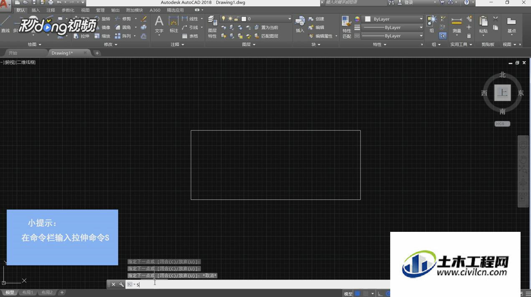Expand the Properties (特性) panel
531x297 pixels.
click(379, 44)
